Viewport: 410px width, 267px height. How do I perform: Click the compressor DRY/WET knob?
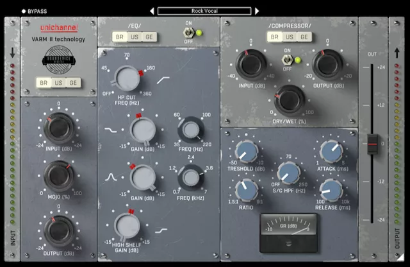click(290, 98)
